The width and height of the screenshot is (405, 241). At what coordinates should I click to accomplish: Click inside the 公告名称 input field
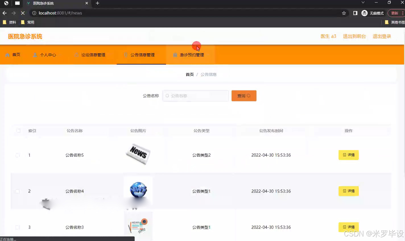coord(196,96)
